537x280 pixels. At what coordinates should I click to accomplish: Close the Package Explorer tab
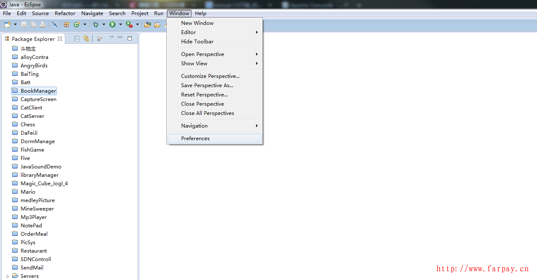[60, 39]
